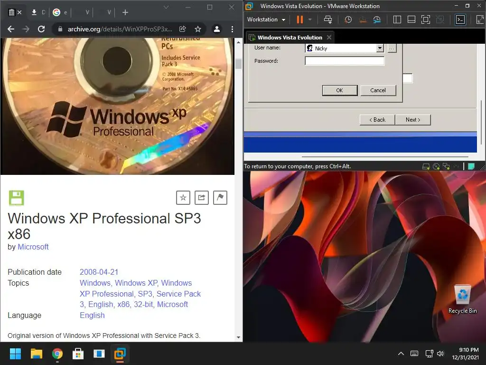Open the Workstation dropdown menu
The image size is (486, 365).
(266, 19)
